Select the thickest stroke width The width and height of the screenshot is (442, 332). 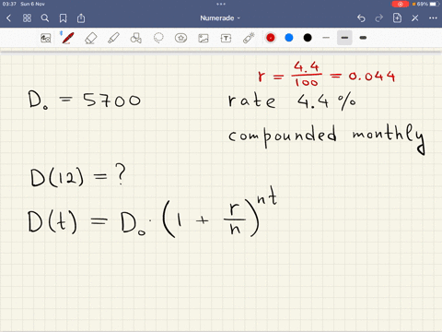(x=363, y=38)
